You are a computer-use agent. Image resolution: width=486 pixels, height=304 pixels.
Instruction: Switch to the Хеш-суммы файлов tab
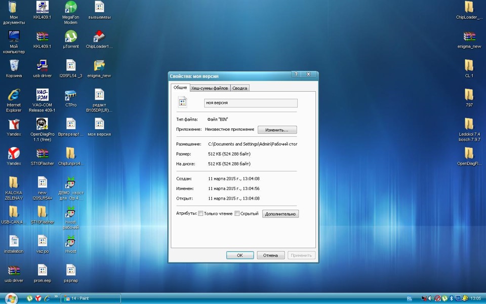210,88
